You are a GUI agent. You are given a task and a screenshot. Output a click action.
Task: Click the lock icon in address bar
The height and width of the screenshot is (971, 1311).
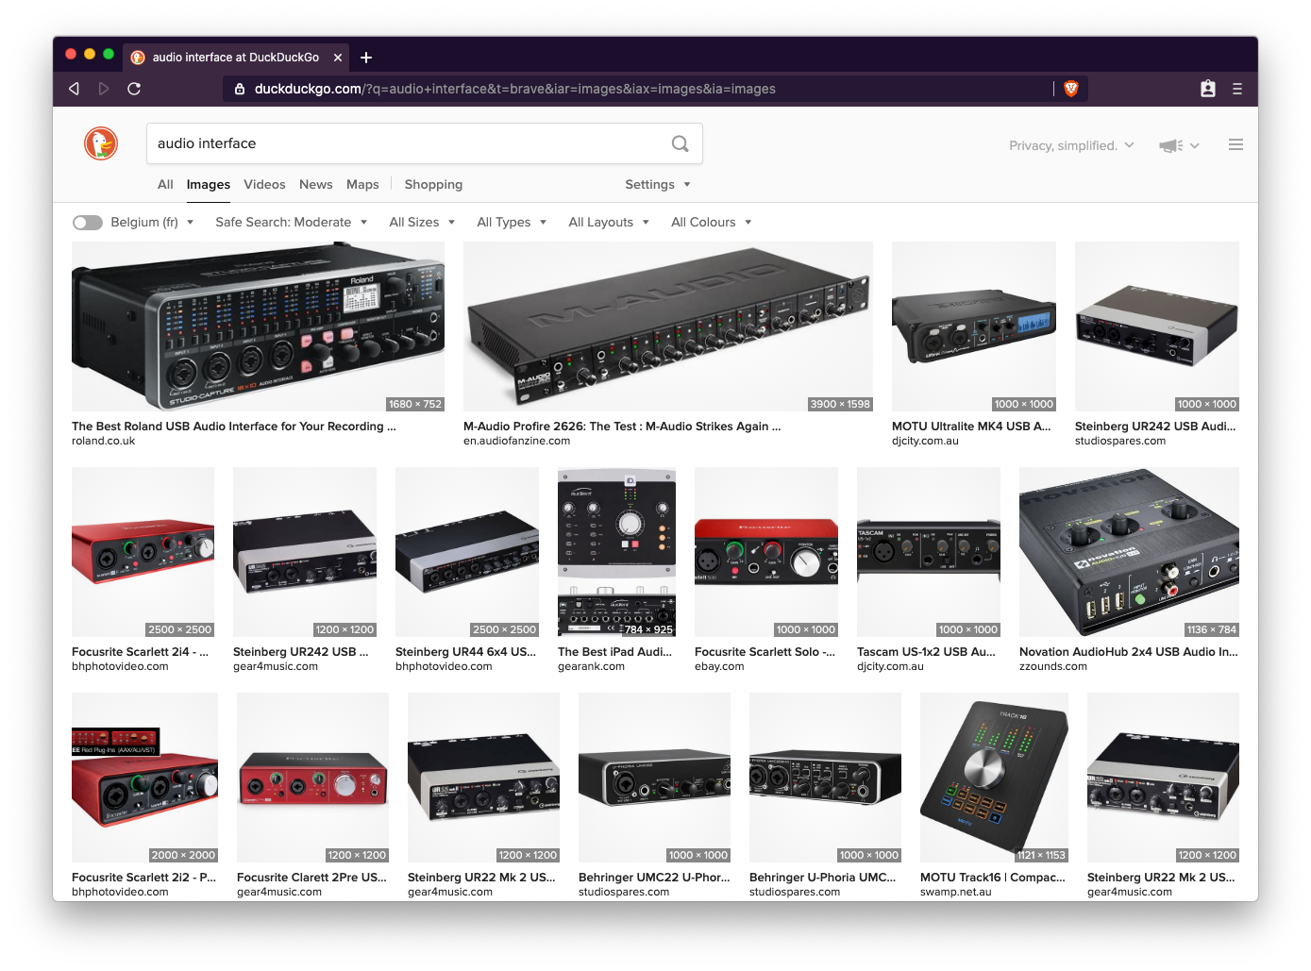240,89
